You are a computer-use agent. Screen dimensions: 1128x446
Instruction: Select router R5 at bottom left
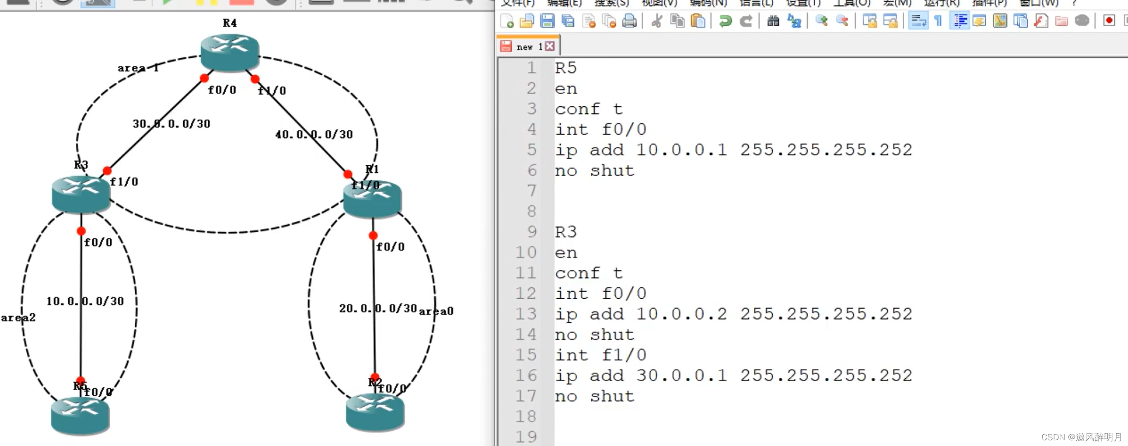point(80,416)
